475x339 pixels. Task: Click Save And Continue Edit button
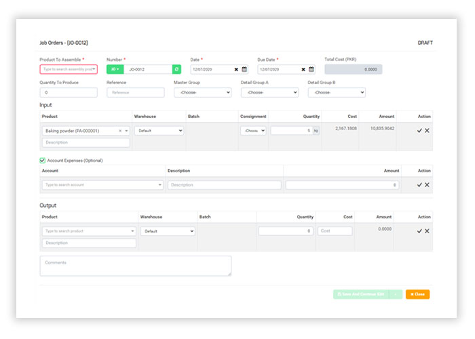click(x=360, y=294)
